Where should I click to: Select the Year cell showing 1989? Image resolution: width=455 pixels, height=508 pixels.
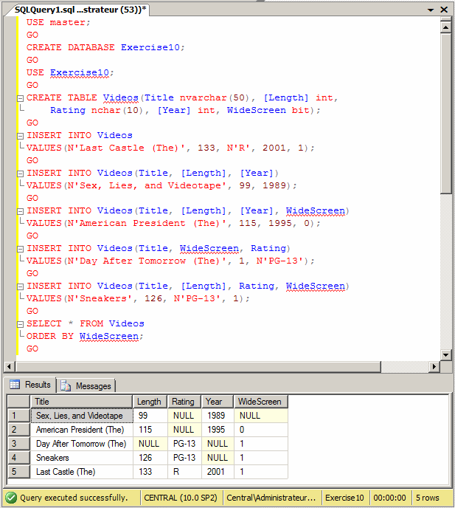(218, 416)
